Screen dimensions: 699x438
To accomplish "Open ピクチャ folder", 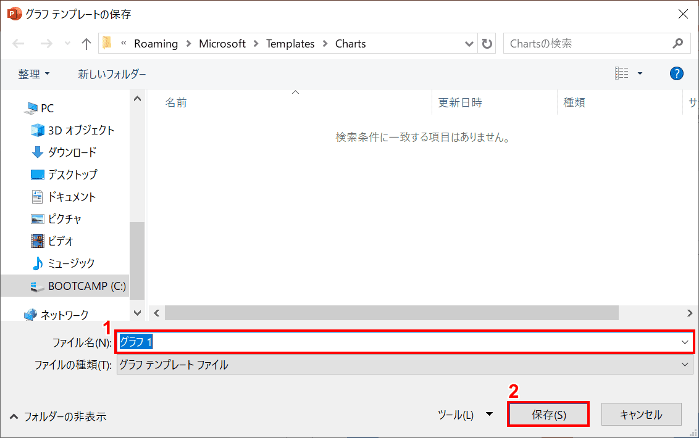I will coord(56,219).
